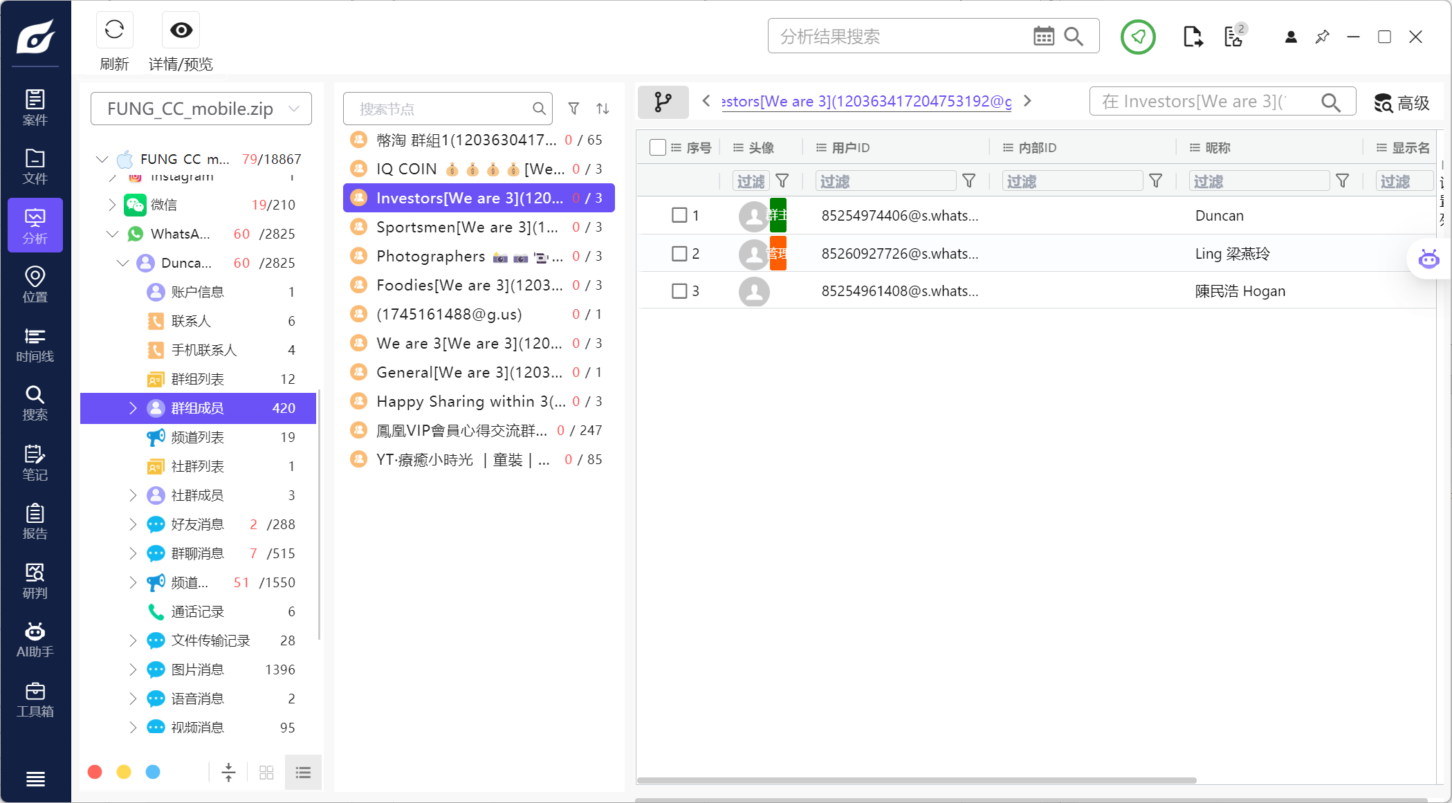Open the 群组列表 tree item
Screen dimensions: 1452x803
(x=197, y=379)
